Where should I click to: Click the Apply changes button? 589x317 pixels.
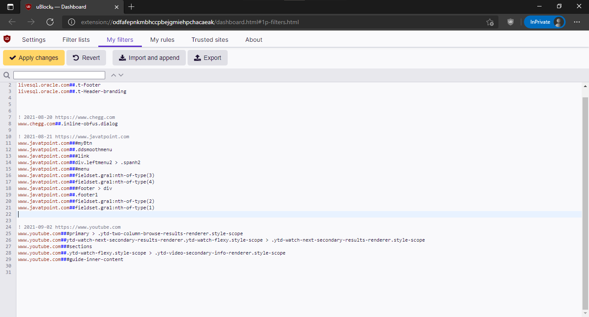tap(34, 58)
